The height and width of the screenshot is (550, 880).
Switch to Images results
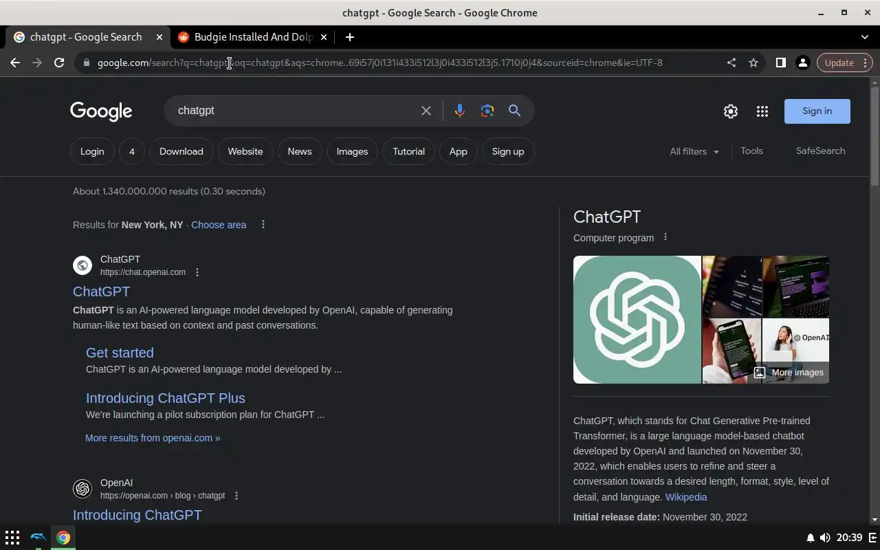coord(352,151)
